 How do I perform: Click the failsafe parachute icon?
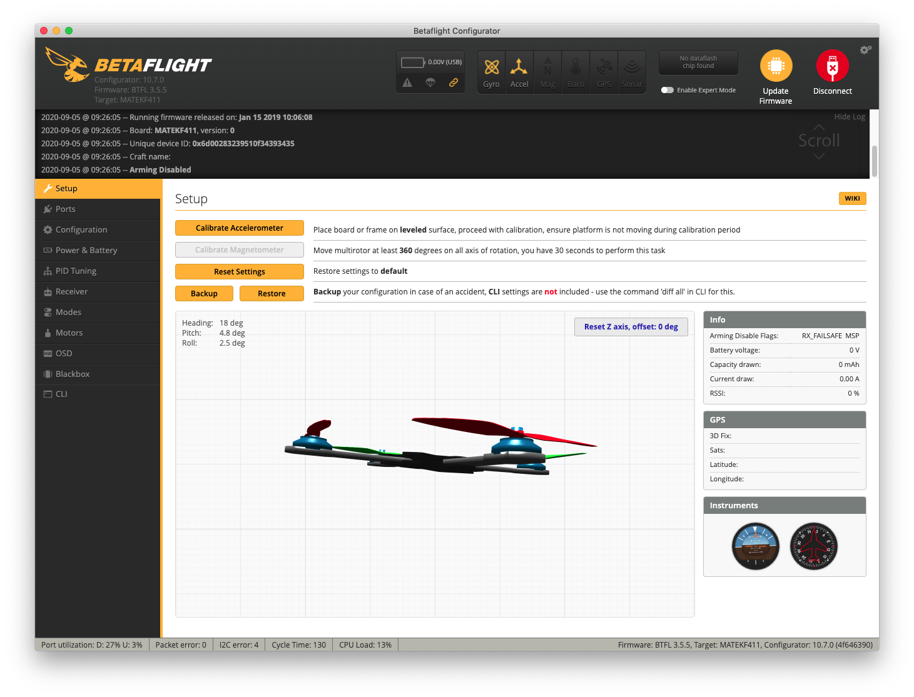[430, 83]
